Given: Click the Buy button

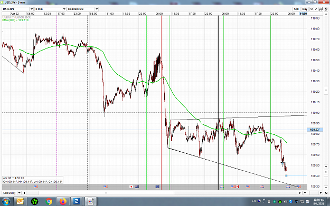Looking at the screenshot, I should pos(305,9).
